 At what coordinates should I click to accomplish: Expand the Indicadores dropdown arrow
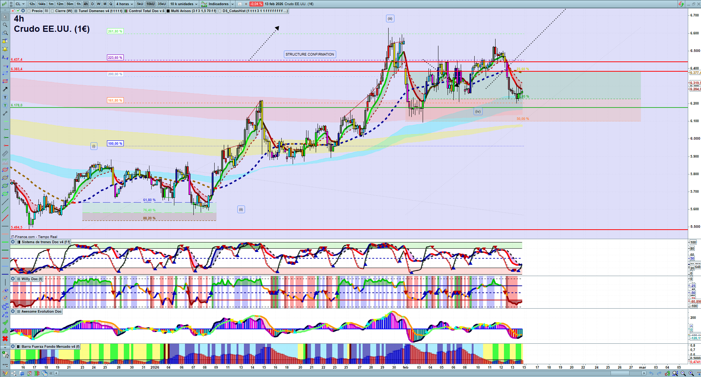(233, 4)
